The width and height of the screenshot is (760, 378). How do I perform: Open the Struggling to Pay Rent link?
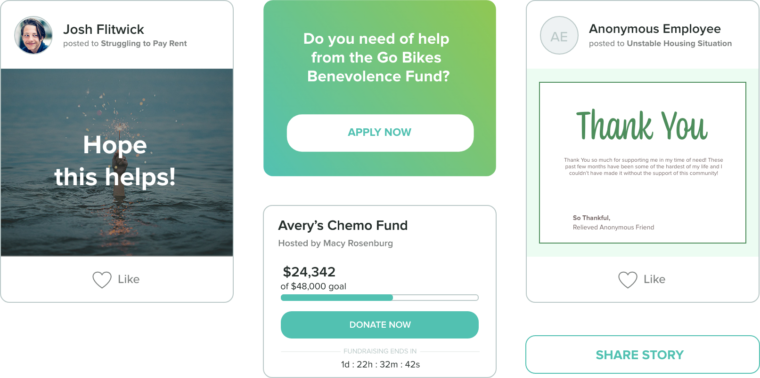(x=144, y=44)
